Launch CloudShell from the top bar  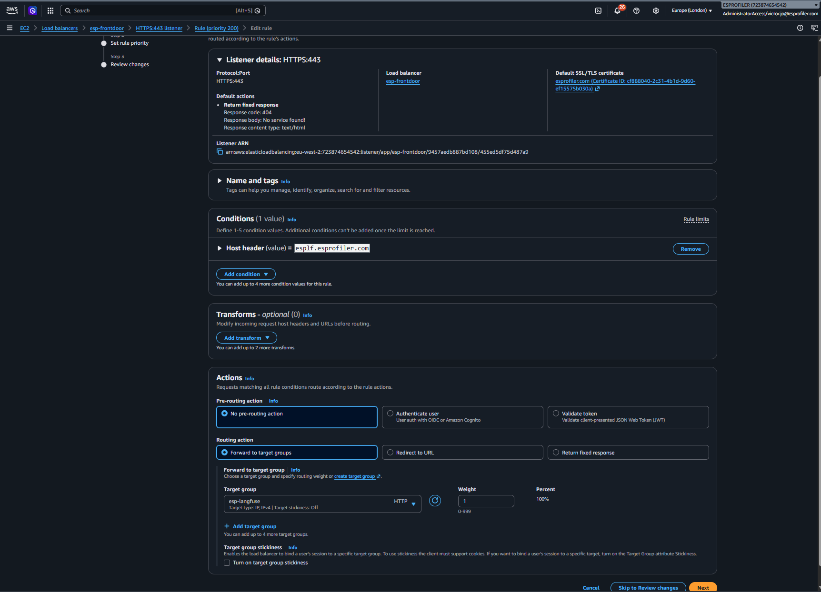598,10
